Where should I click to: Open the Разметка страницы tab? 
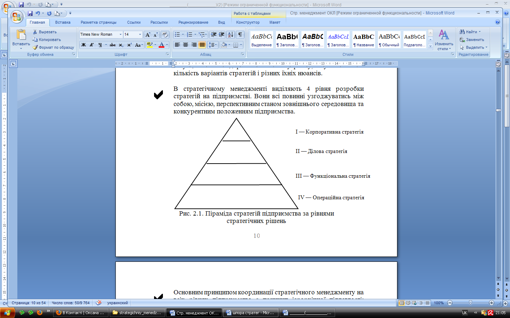98,22
